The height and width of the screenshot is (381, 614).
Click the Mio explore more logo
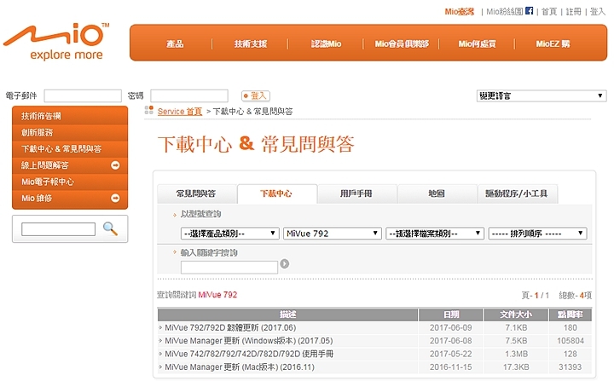coord(57,42)
